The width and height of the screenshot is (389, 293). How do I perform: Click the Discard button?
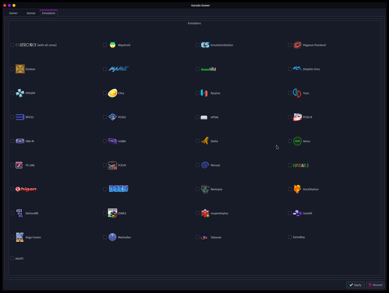click(x=375, y=285)
